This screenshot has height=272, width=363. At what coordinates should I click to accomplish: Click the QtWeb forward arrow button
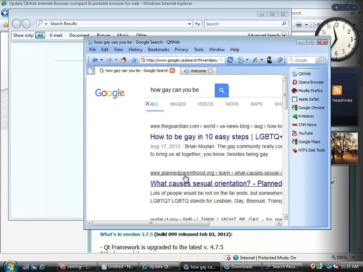[109, 60]
